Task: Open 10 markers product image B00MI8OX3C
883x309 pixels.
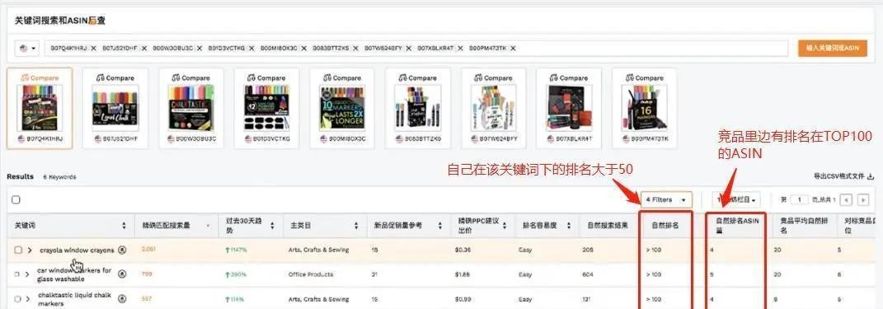Action: tap(342, 109)
